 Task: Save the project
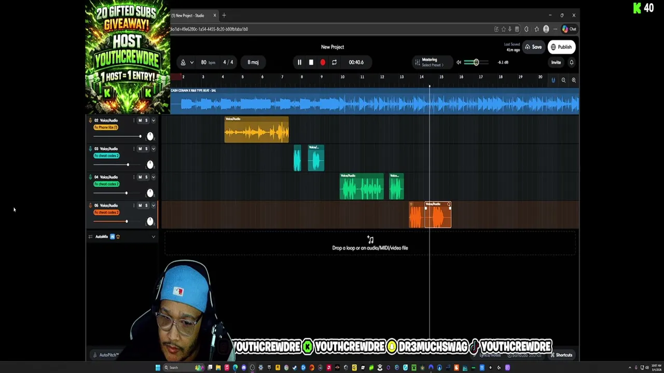533,47
